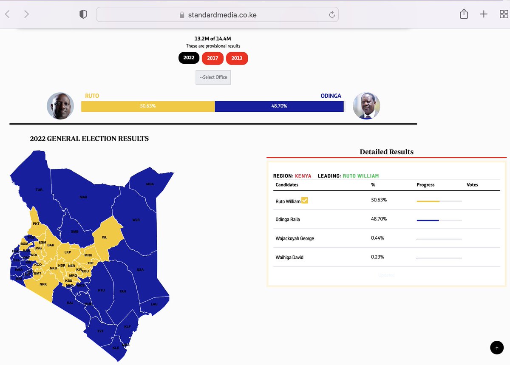The width and height of the screenshot is (510, 365).
Task: Open Safari's Share menu icon
Action: click(x=464, y=14)
